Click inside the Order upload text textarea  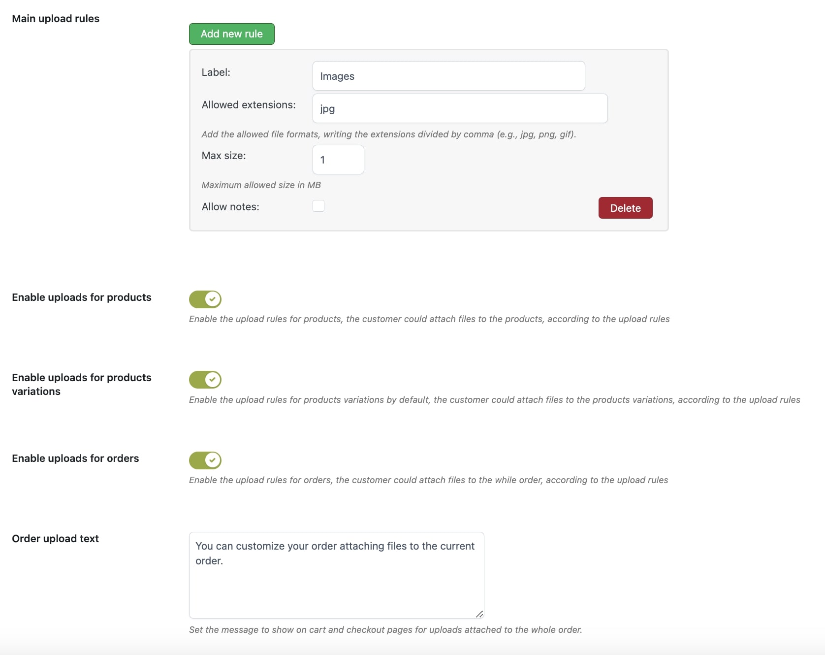coord(337,575)
